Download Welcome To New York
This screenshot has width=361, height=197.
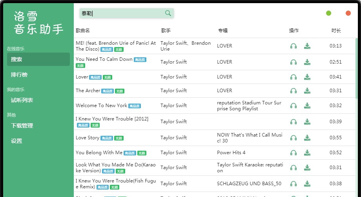pos(307,106)
